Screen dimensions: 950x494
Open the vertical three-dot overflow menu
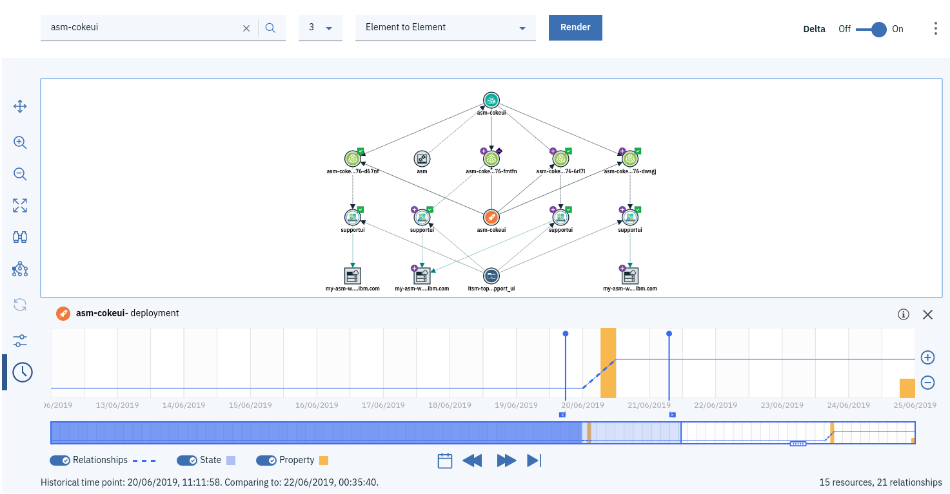click(x=936, y=28)
